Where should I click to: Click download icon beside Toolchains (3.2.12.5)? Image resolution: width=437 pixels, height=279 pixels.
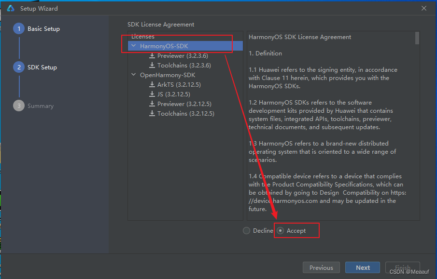pyautogui.click(x=152, y=113)
